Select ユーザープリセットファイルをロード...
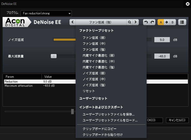The width and height of the screenshot is (191, 140). [110, 120]
